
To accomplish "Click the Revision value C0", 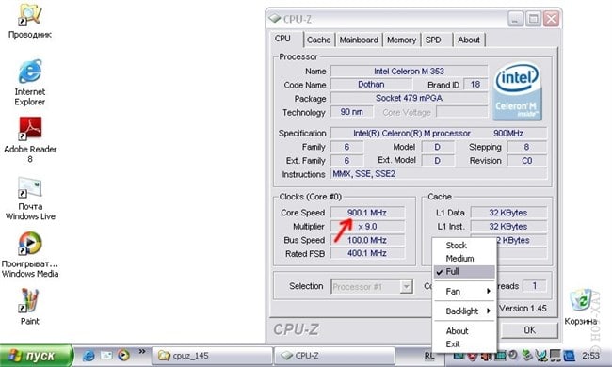I will tap(527, 160).
